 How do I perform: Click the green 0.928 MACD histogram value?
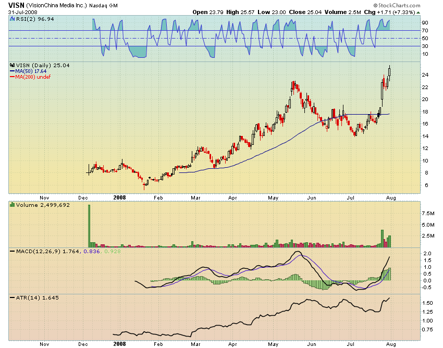tap(113, 251)
